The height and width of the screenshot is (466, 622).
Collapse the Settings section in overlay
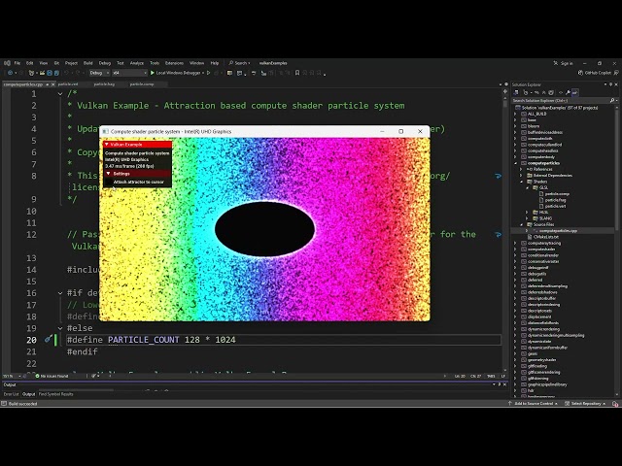pos(108,174)
